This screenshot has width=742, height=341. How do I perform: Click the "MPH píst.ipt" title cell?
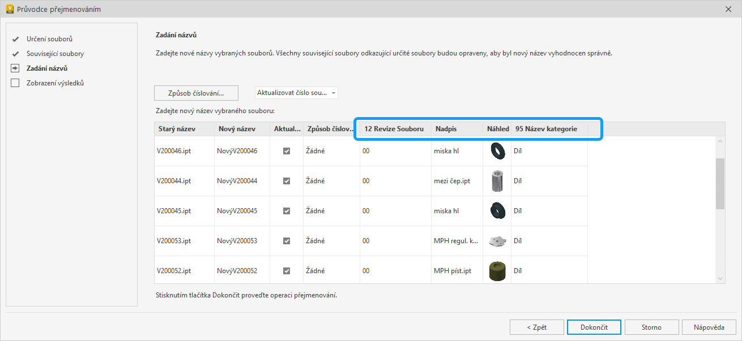click(x=457, y=271)
